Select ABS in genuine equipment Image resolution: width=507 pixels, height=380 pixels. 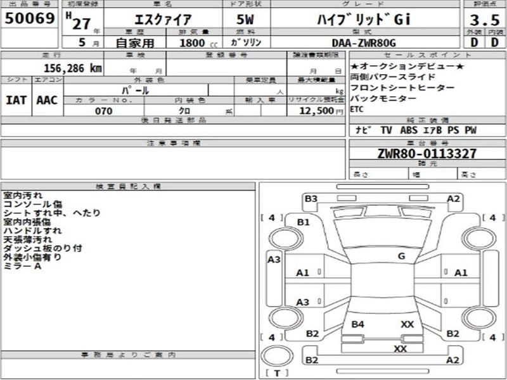pos(408,130)
